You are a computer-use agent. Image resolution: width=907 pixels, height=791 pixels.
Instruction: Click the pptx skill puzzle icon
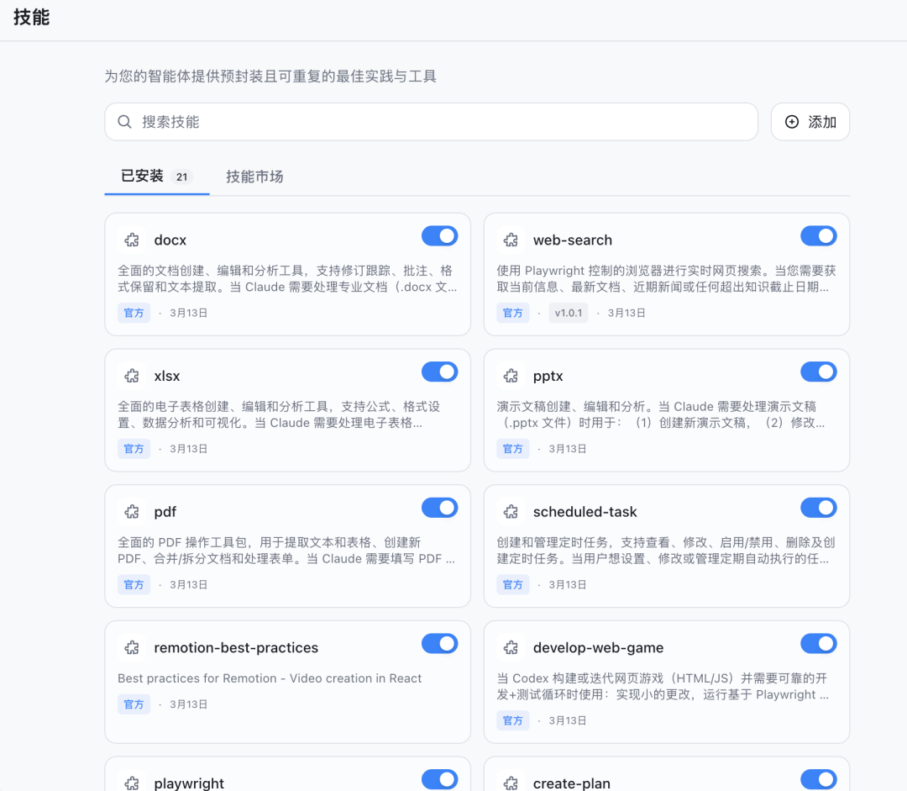511,376
